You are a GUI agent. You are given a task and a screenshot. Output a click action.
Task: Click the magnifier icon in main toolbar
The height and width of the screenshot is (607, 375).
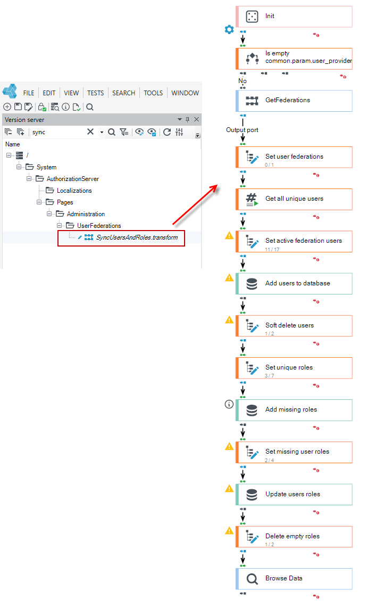(90, 107)
